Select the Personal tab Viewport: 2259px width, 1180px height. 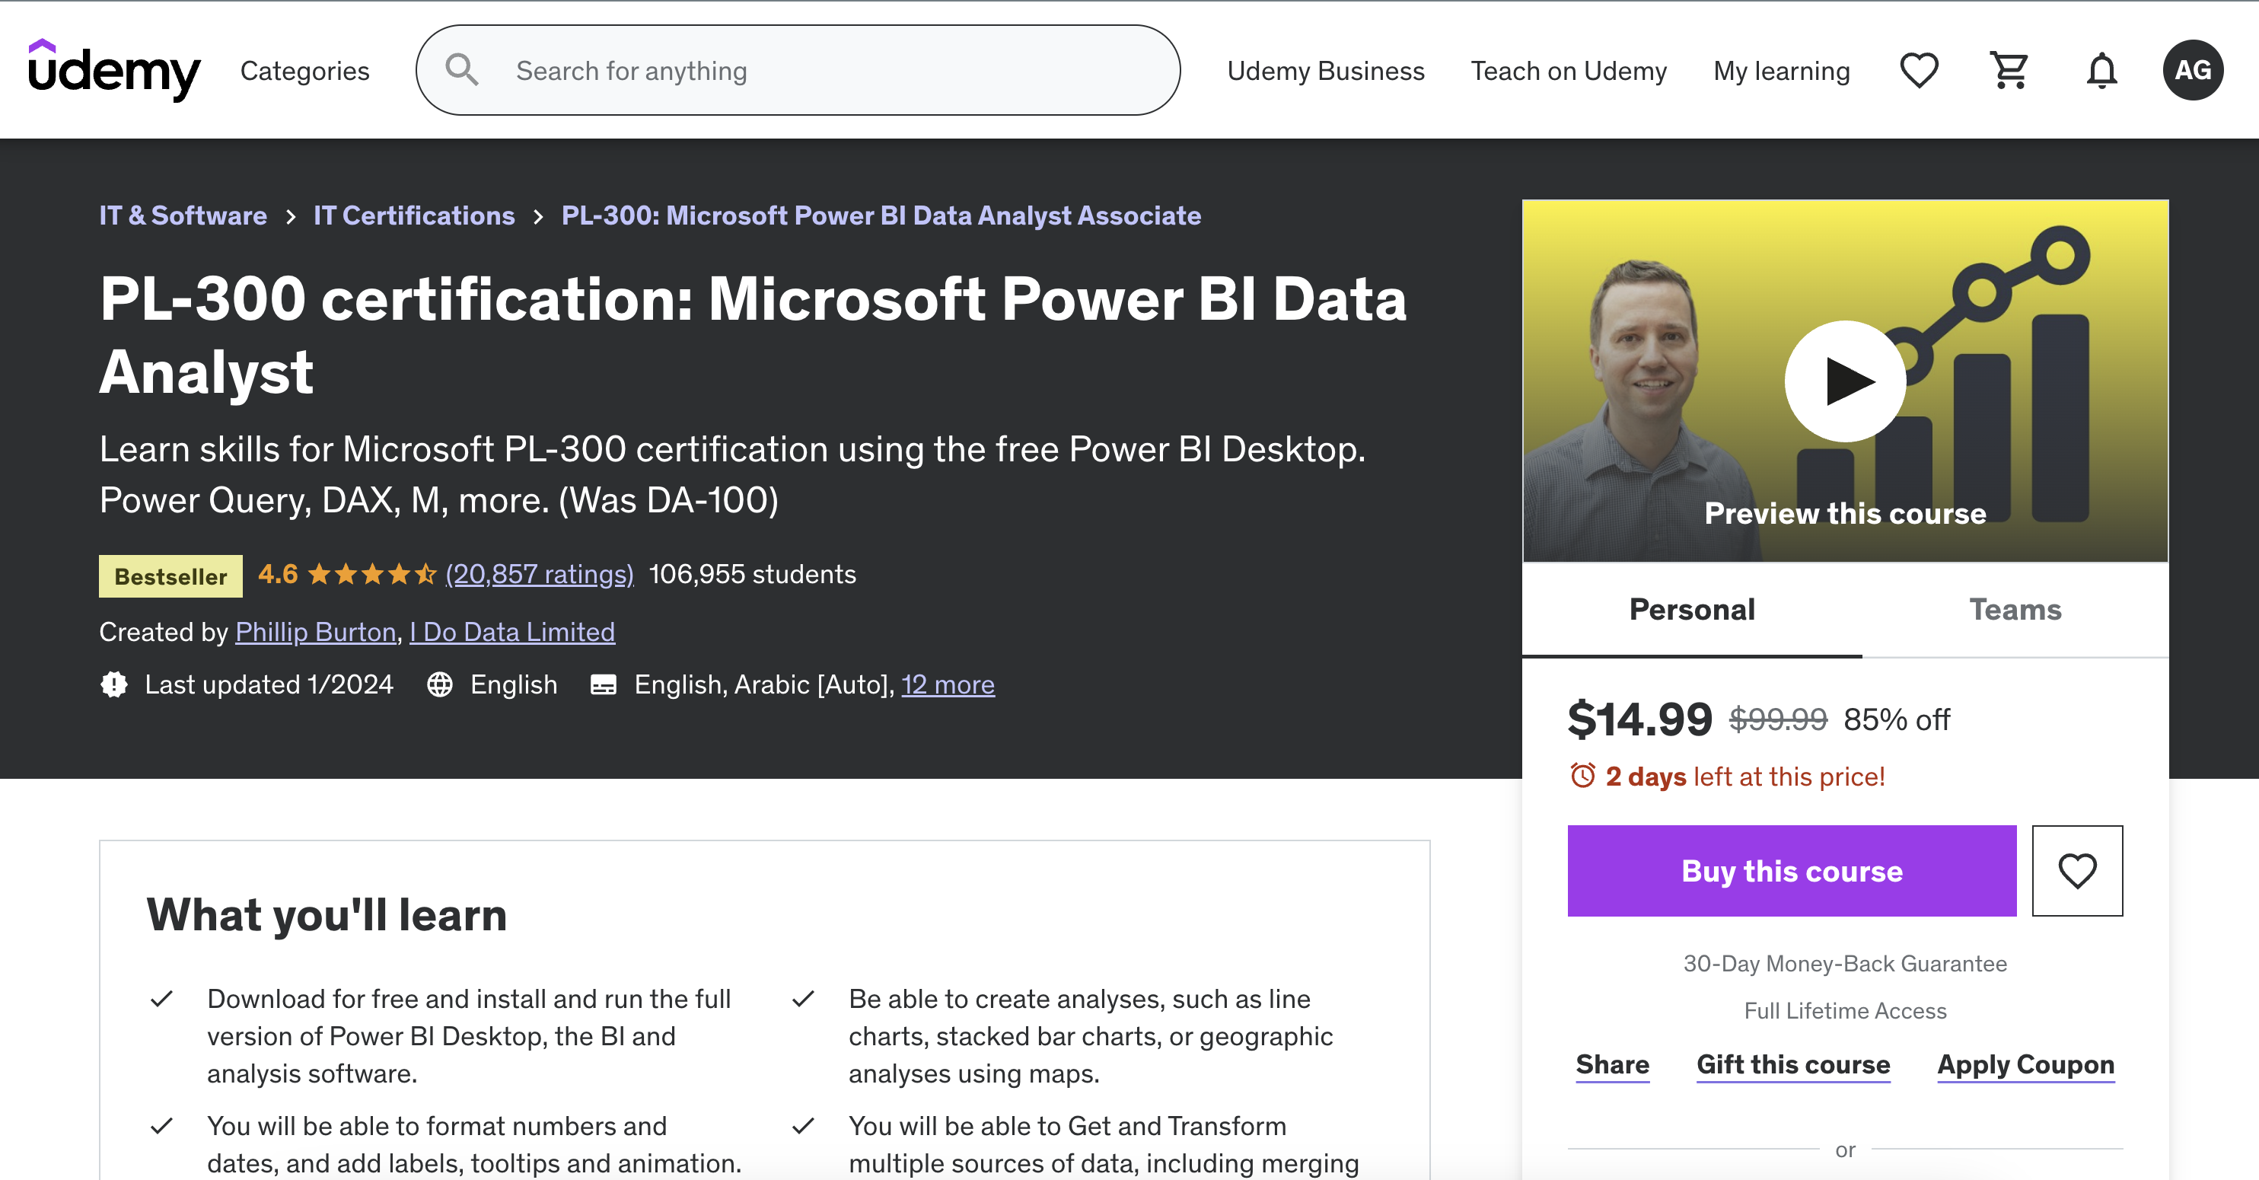(x=1692, y=609)
